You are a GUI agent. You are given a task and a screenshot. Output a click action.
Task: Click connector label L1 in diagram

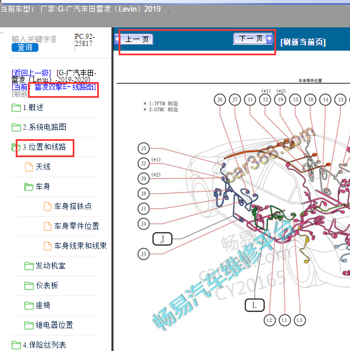pos(284,320)
